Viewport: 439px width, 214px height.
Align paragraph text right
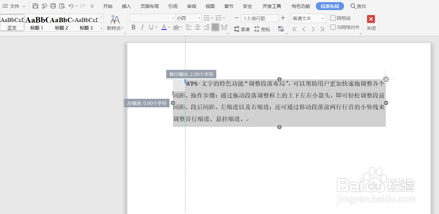pyautogui.click(x=207, y=27)
